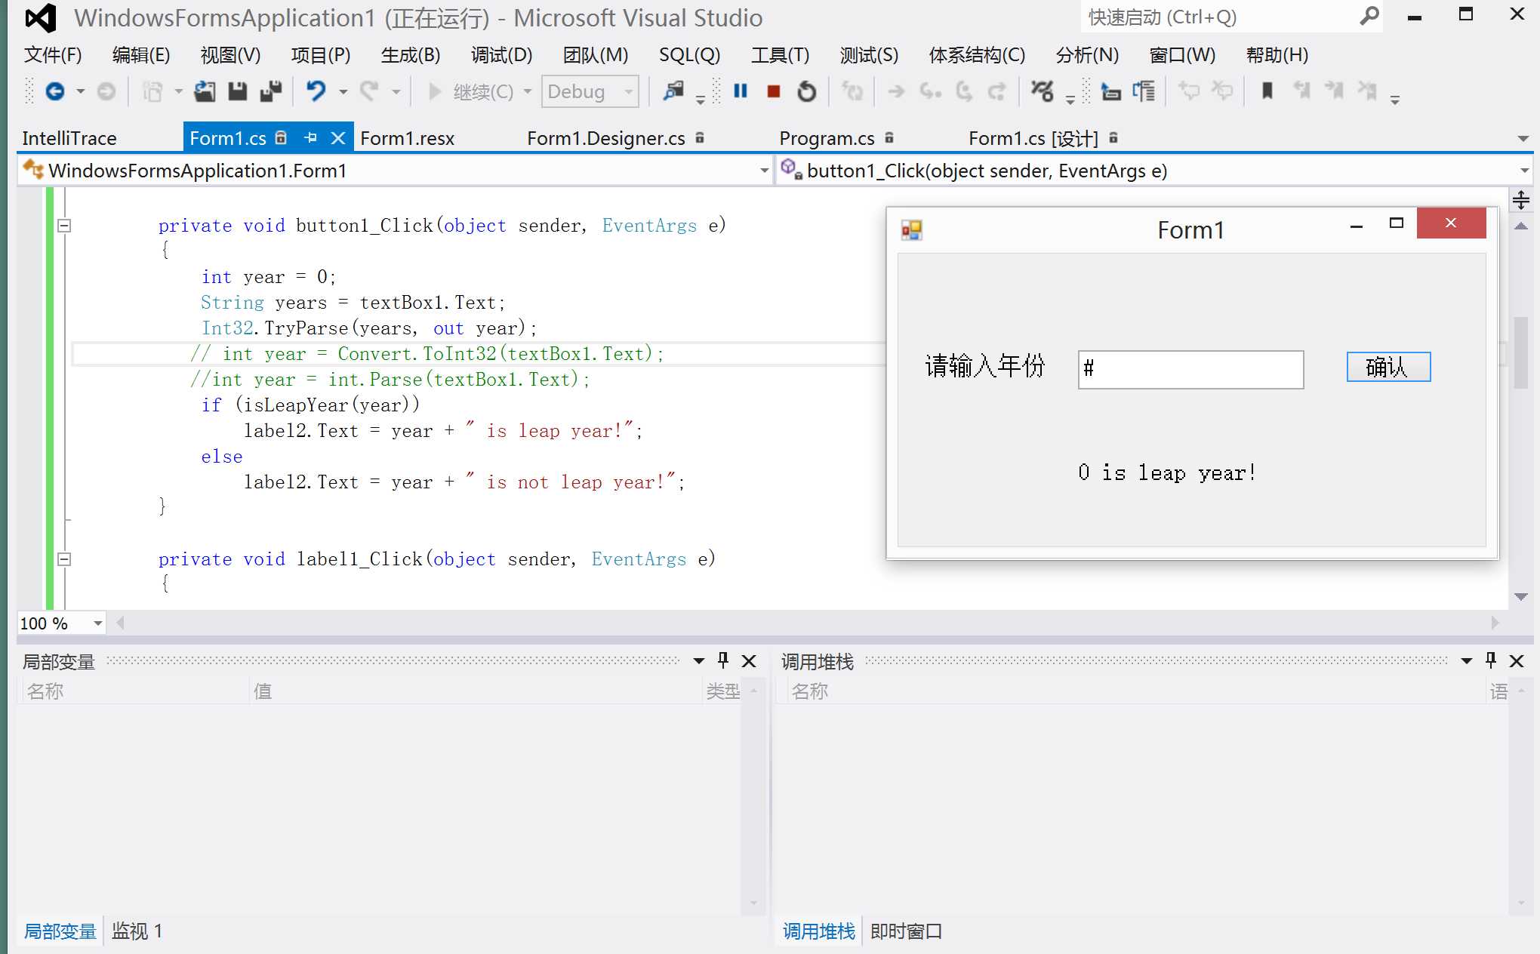Viewport: 1540px width, 954px height.
Task: Expand the button1_Click member dropdown
Action: pos(1524,171)
